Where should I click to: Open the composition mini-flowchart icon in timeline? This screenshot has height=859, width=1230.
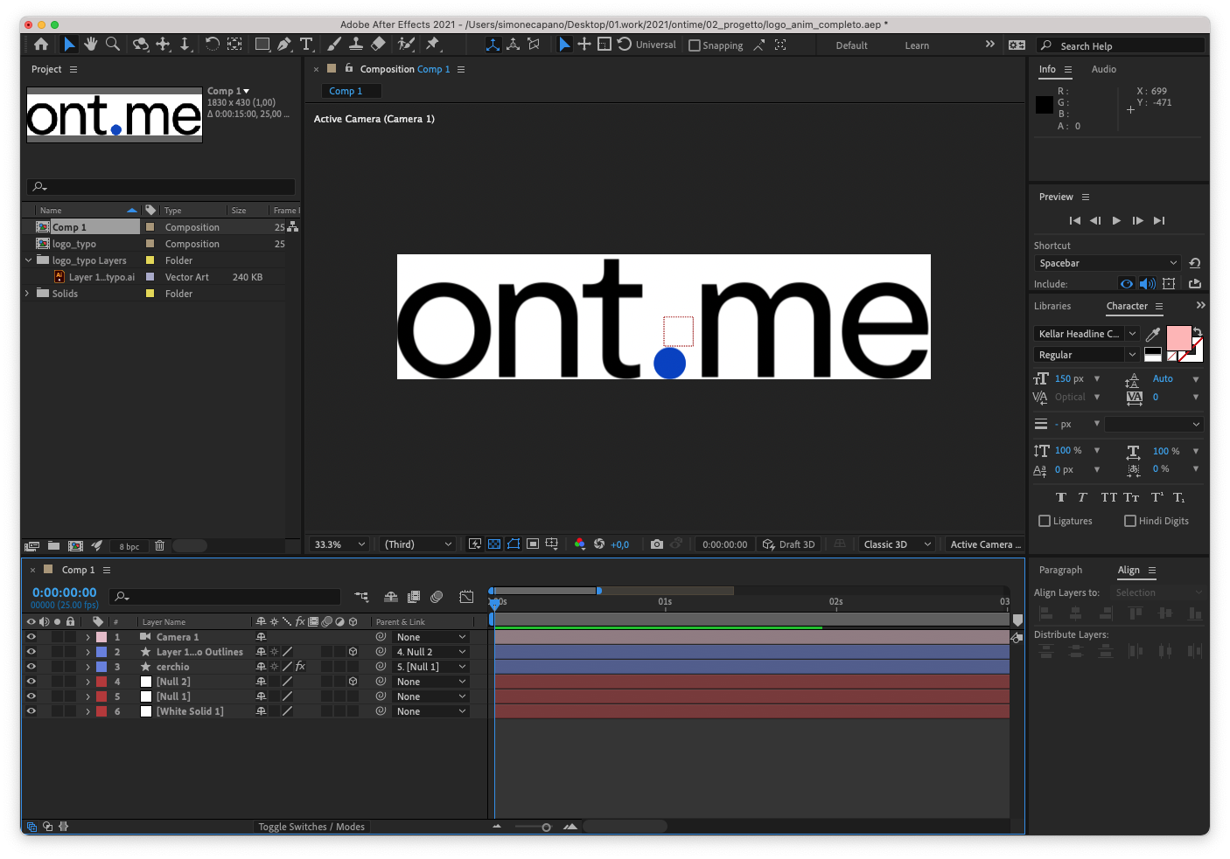coord(361,597)
